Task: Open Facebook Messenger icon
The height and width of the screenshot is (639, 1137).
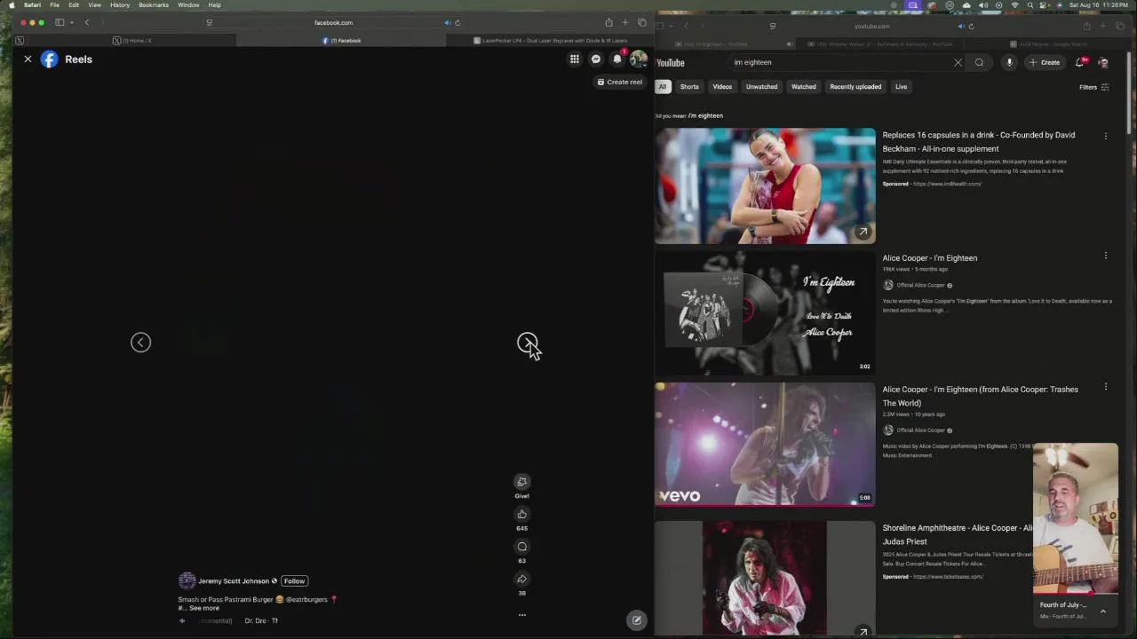Action: (x=596, y=59)
